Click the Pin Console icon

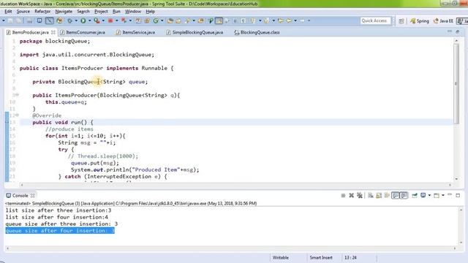pos(415,195)
